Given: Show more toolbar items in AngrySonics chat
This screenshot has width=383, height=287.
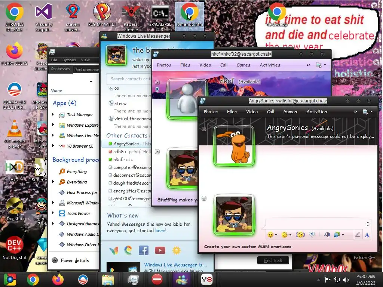Looking at the screenshot, I should 355,111.
